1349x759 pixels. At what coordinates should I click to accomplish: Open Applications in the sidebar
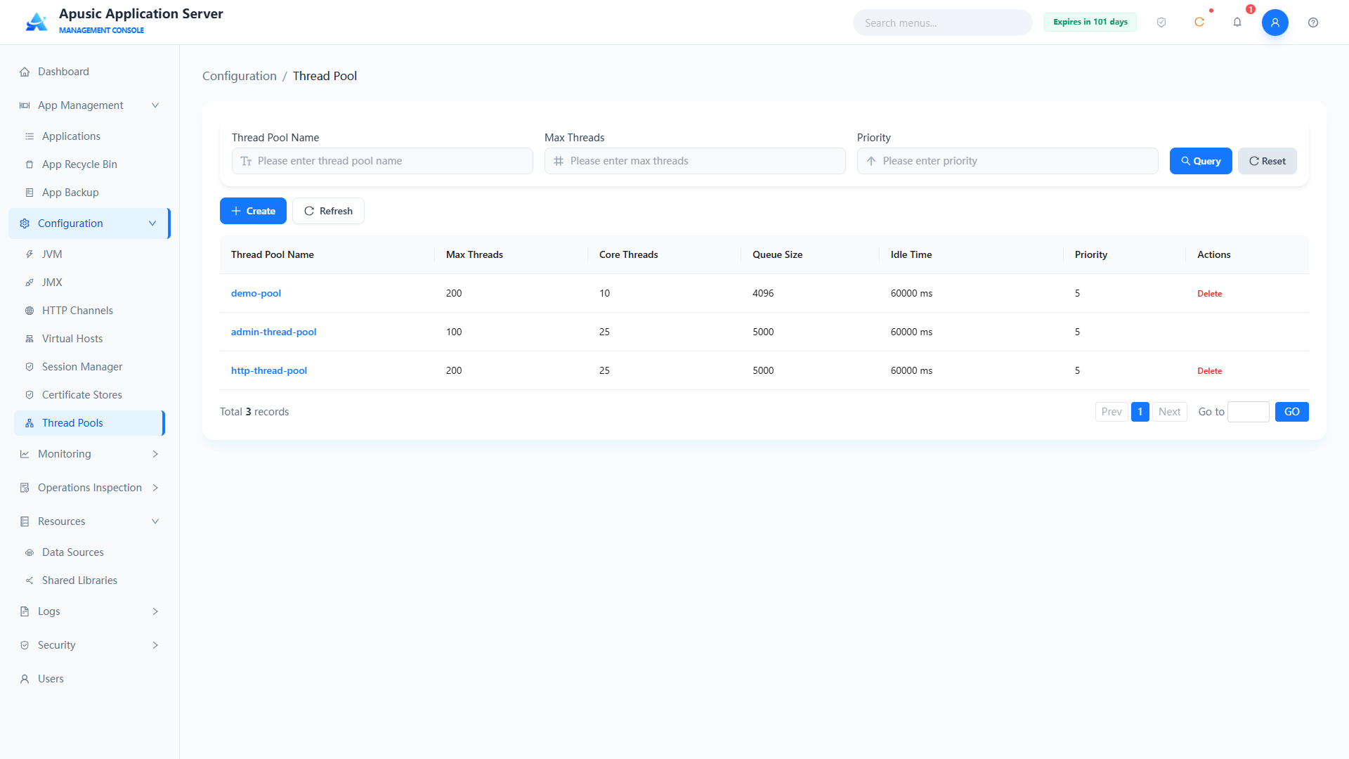pos(90,136)
